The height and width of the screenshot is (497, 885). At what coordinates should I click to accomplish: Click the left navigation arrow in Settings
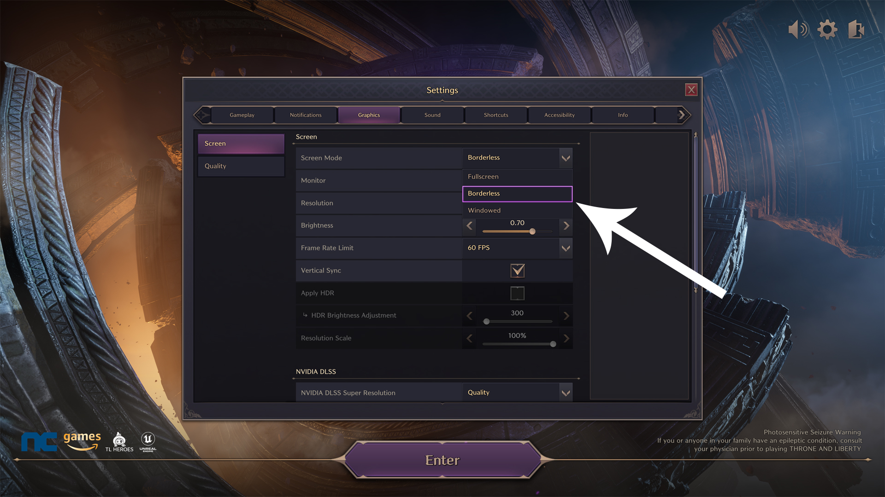point(204,115)
